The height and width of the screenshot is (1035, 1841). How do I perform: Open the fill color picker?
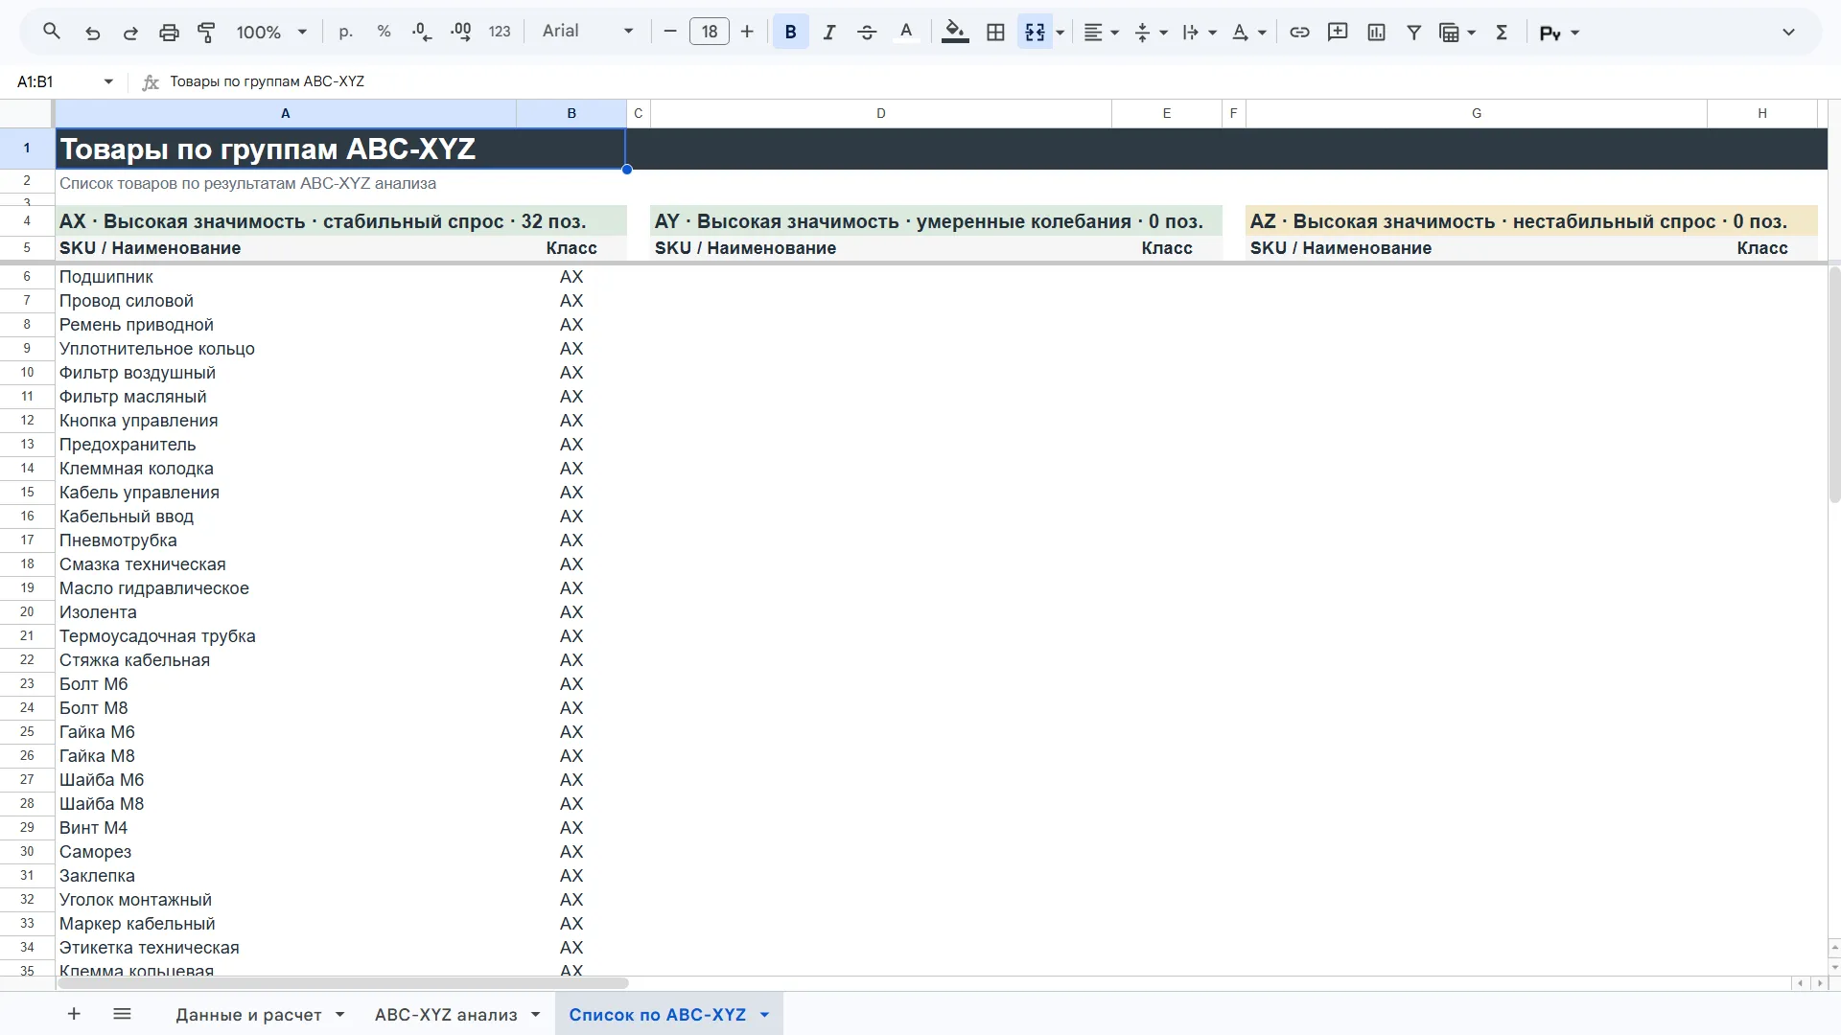point(955,32)
